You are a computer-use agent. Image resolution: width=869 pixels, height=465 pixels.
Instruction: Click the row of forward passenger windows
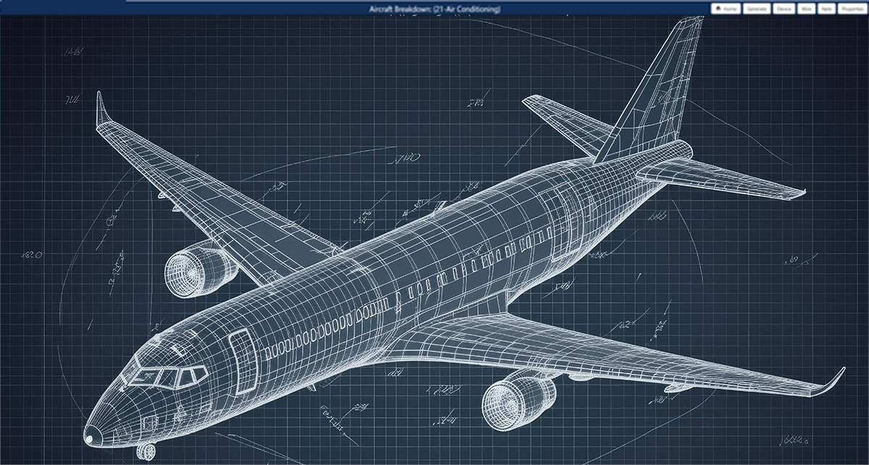[x=311, y=340]
